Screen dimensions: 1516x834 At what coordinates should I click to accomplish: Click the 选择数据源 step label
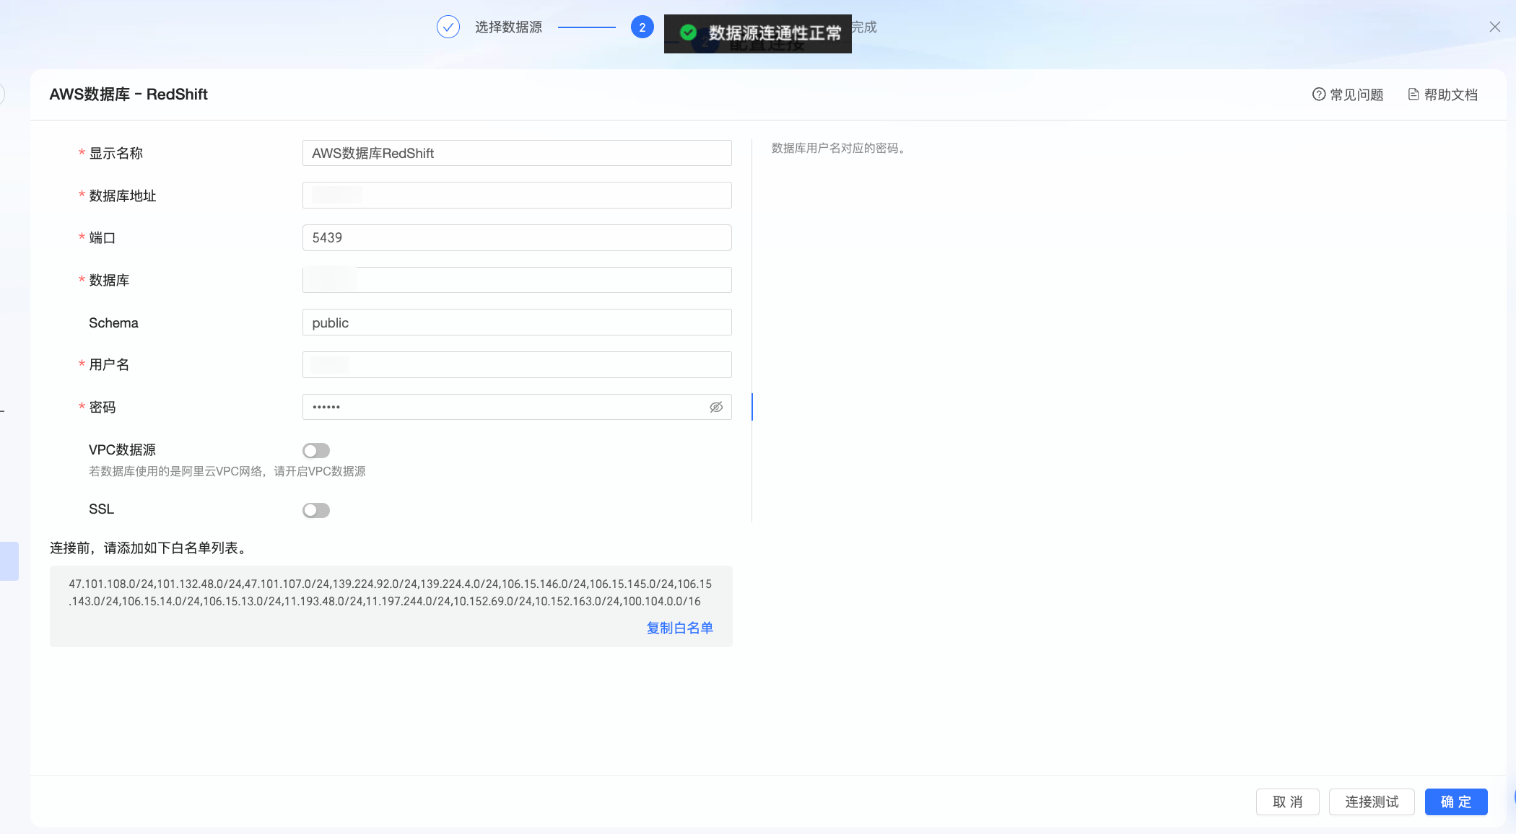pyautogui.click(x=508, y=27)
